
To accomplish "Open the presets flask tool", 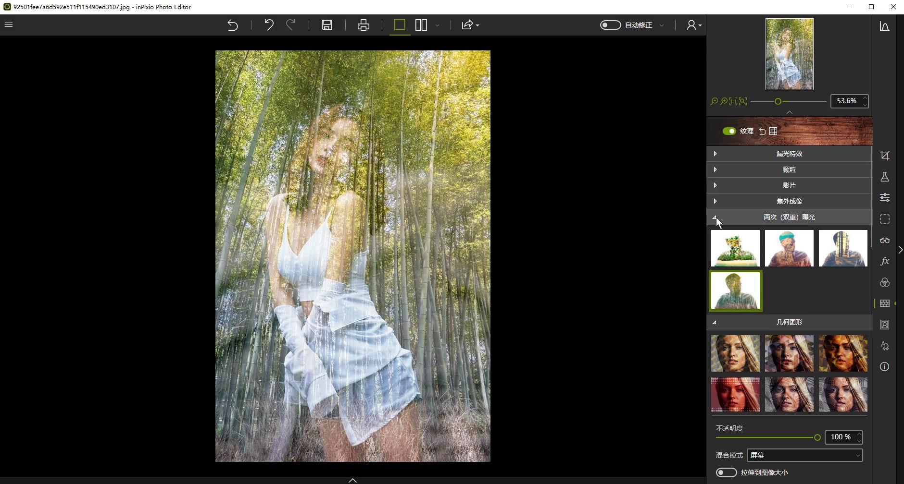I will click(x=884, y=177).
